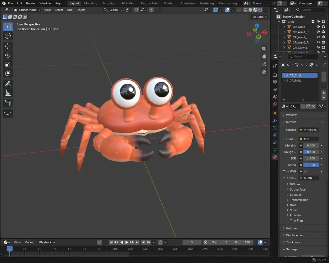Viewport: 329px width, 263px height.
Task: Switch to Wireframe viewport shading
Action: point(245,10)
